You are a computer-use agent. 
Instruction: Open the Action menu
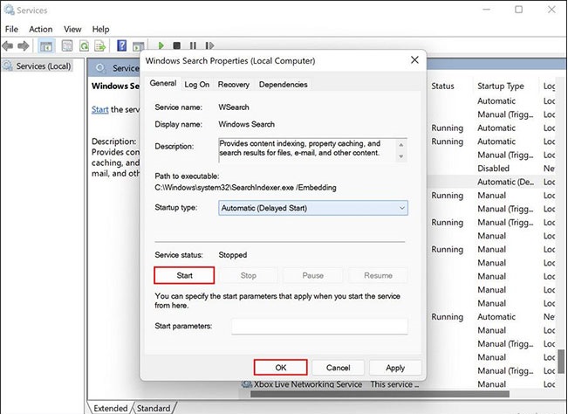coord(40,29)
